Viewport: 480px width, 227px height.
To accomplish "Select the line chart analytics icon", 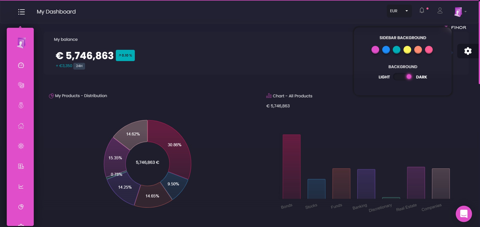I will point(21,186).
